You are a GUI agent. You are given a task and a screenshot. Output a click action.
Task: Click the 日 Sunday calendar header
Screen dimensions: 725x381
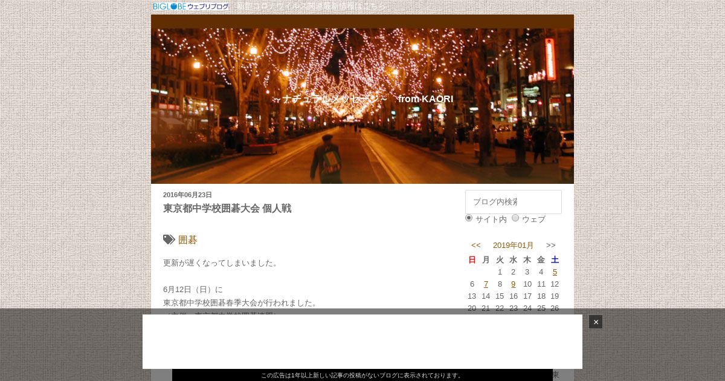472,259
